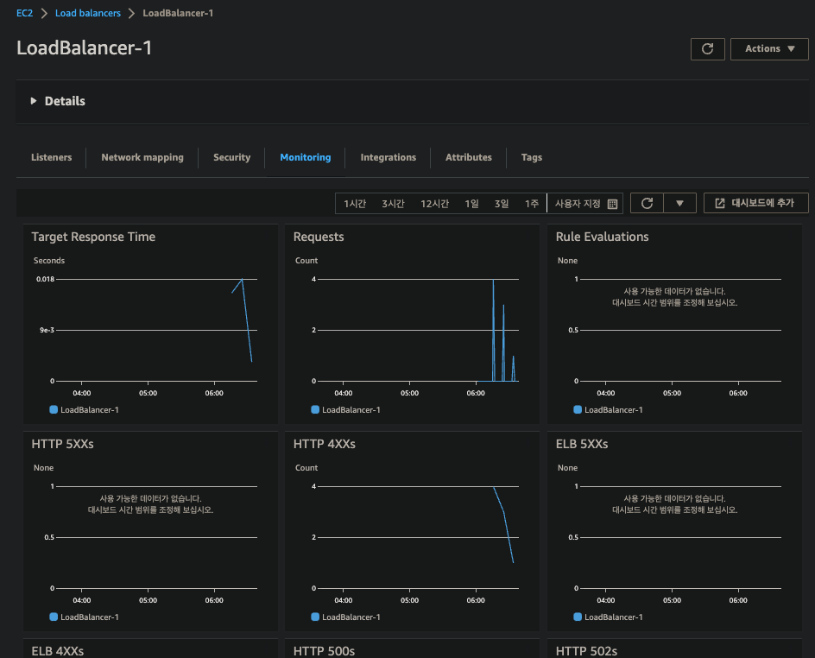815x658 pixels.
Task: Set time range to 12시간
Action: pyautogui.click(x=434, y=203)
